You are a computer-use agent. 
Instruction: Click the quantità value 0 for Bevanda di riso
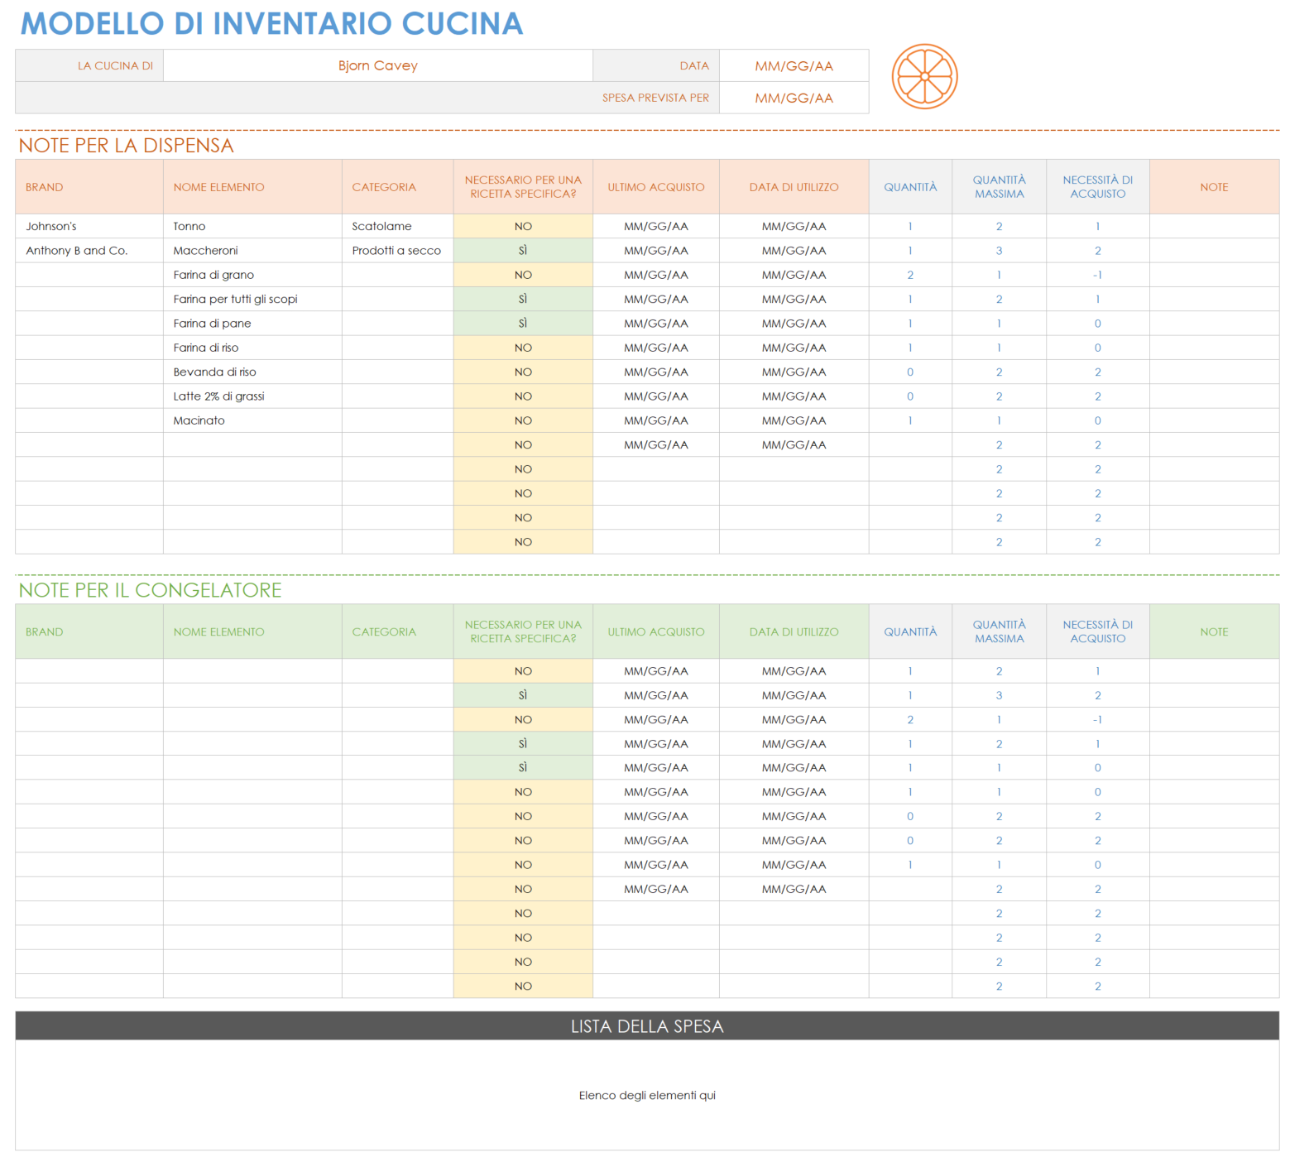pos(910,372)
